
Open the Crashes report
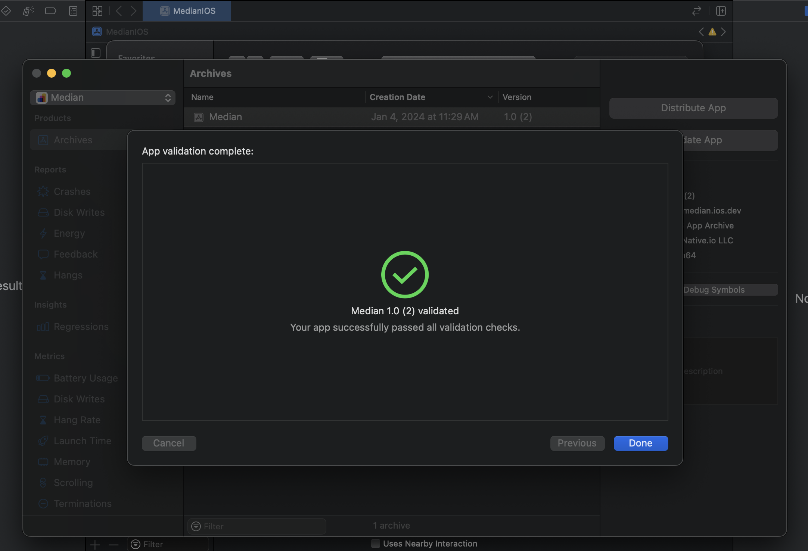click(72, 192)
